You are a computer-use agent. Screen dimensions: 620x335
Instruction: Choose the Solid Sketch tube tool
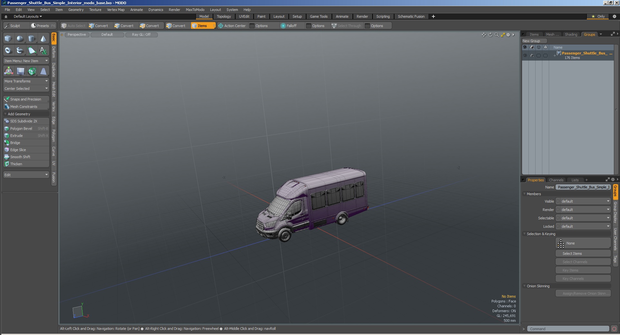click(20, 50)
